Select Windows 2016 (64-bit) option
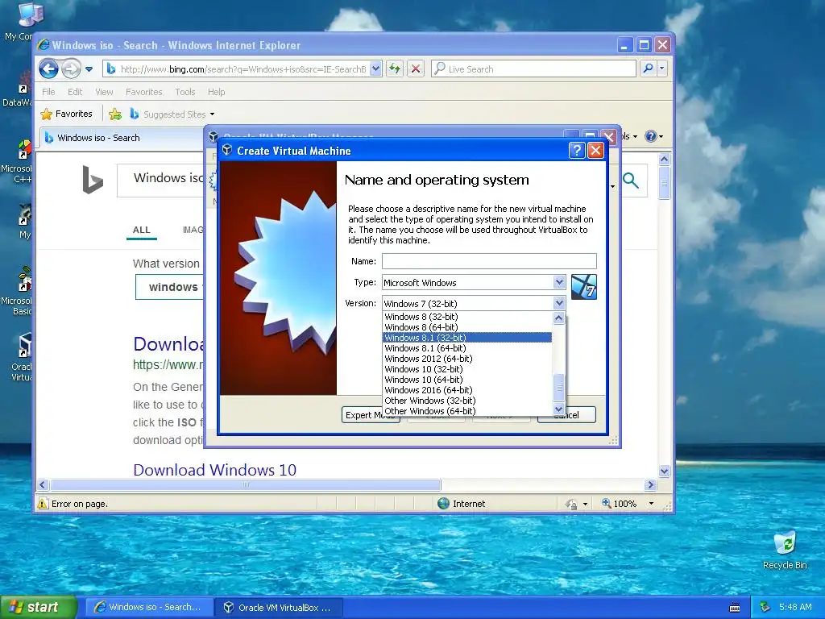Image resolution: width=825 pixels, height=619 pixels. coord(466,390)
